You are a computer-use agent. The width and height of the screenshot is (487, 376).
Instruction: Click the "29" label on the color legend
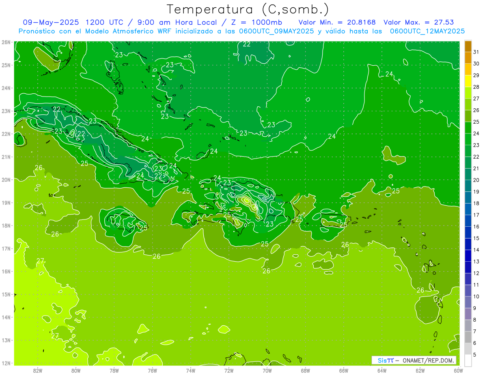(476, 75)
